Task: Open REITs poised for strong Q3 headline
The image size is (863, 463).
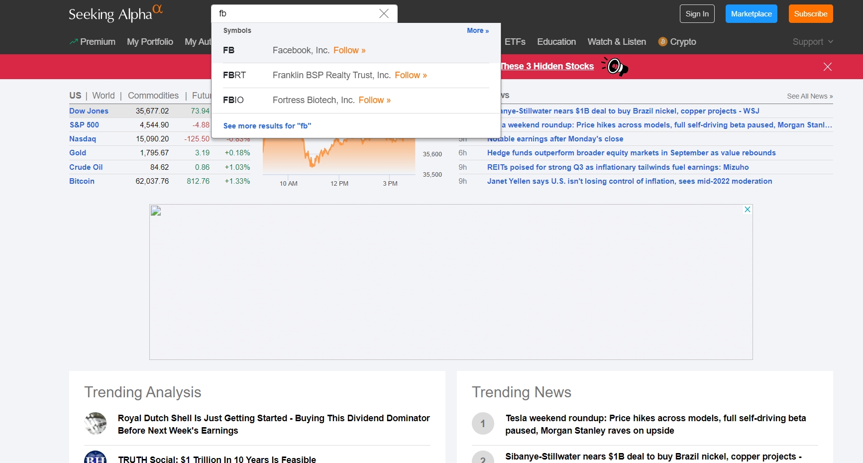Action: coord(618,167)
